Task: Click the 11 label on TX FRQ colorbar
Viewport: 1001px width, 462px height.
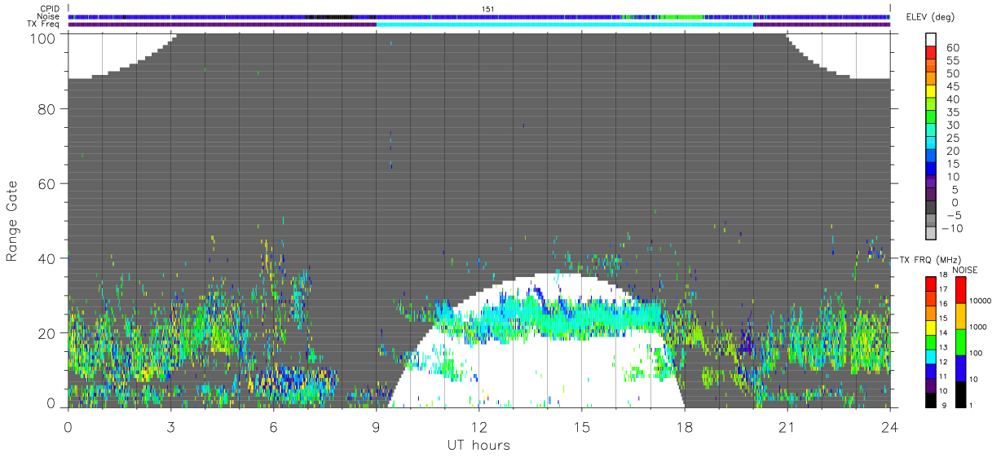Action: pos(942,376)
